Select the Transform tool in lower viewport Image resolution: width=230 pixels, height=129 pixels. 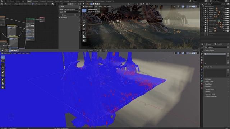[3, 76]
